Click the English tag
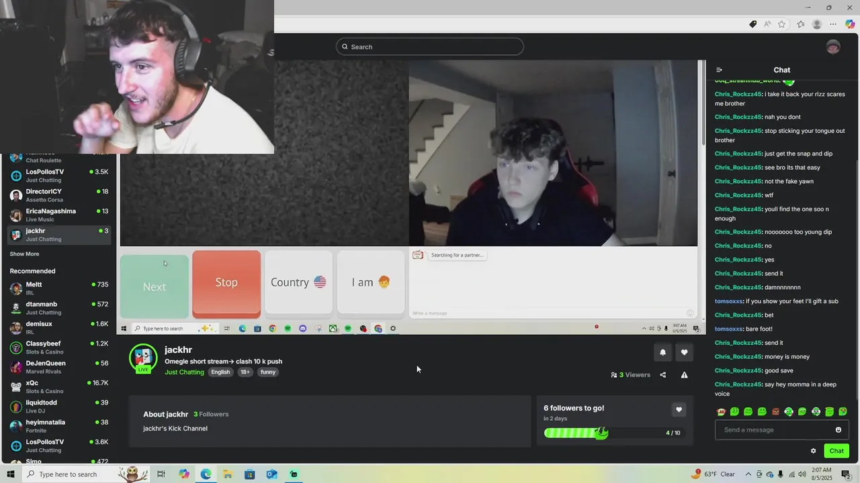 tap(220, 372)
